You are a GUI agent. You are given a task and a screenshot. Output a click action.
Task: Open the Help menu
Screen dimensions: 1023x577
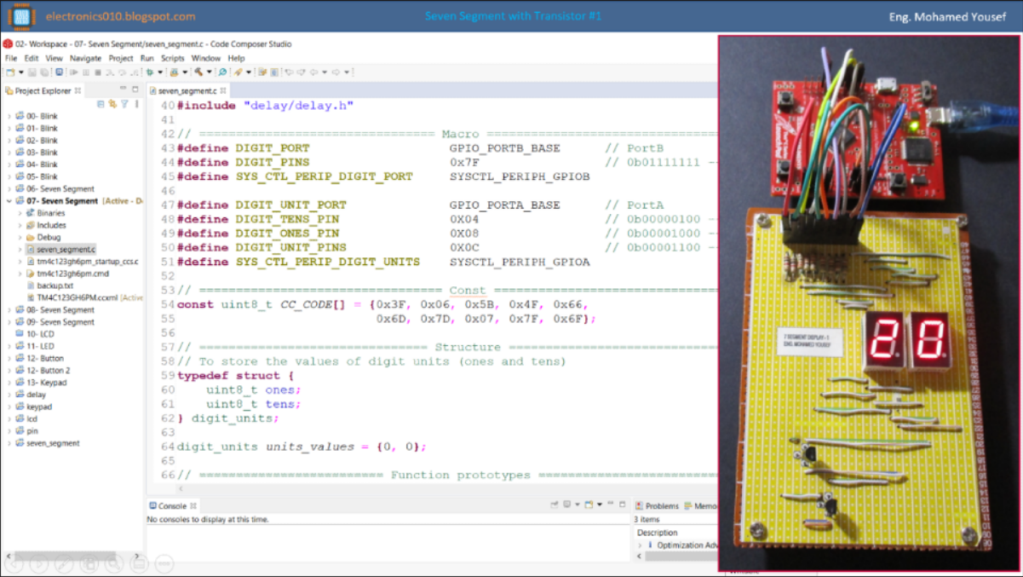(x=236, y=58)
